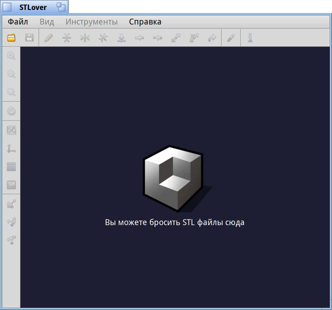Select the uncolored outline axis view icon
This screenshot has width=332, height=310.
(x=11, y=240)
